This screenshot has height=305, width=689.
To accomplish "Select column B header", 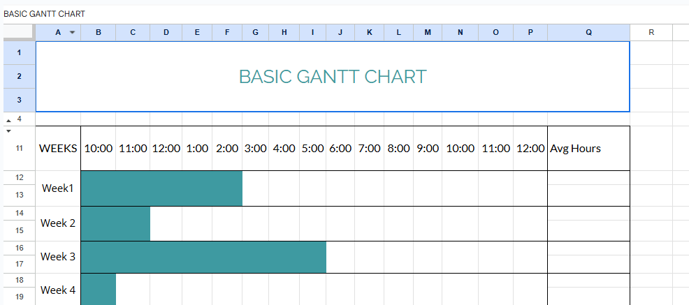I will (98, 32).
